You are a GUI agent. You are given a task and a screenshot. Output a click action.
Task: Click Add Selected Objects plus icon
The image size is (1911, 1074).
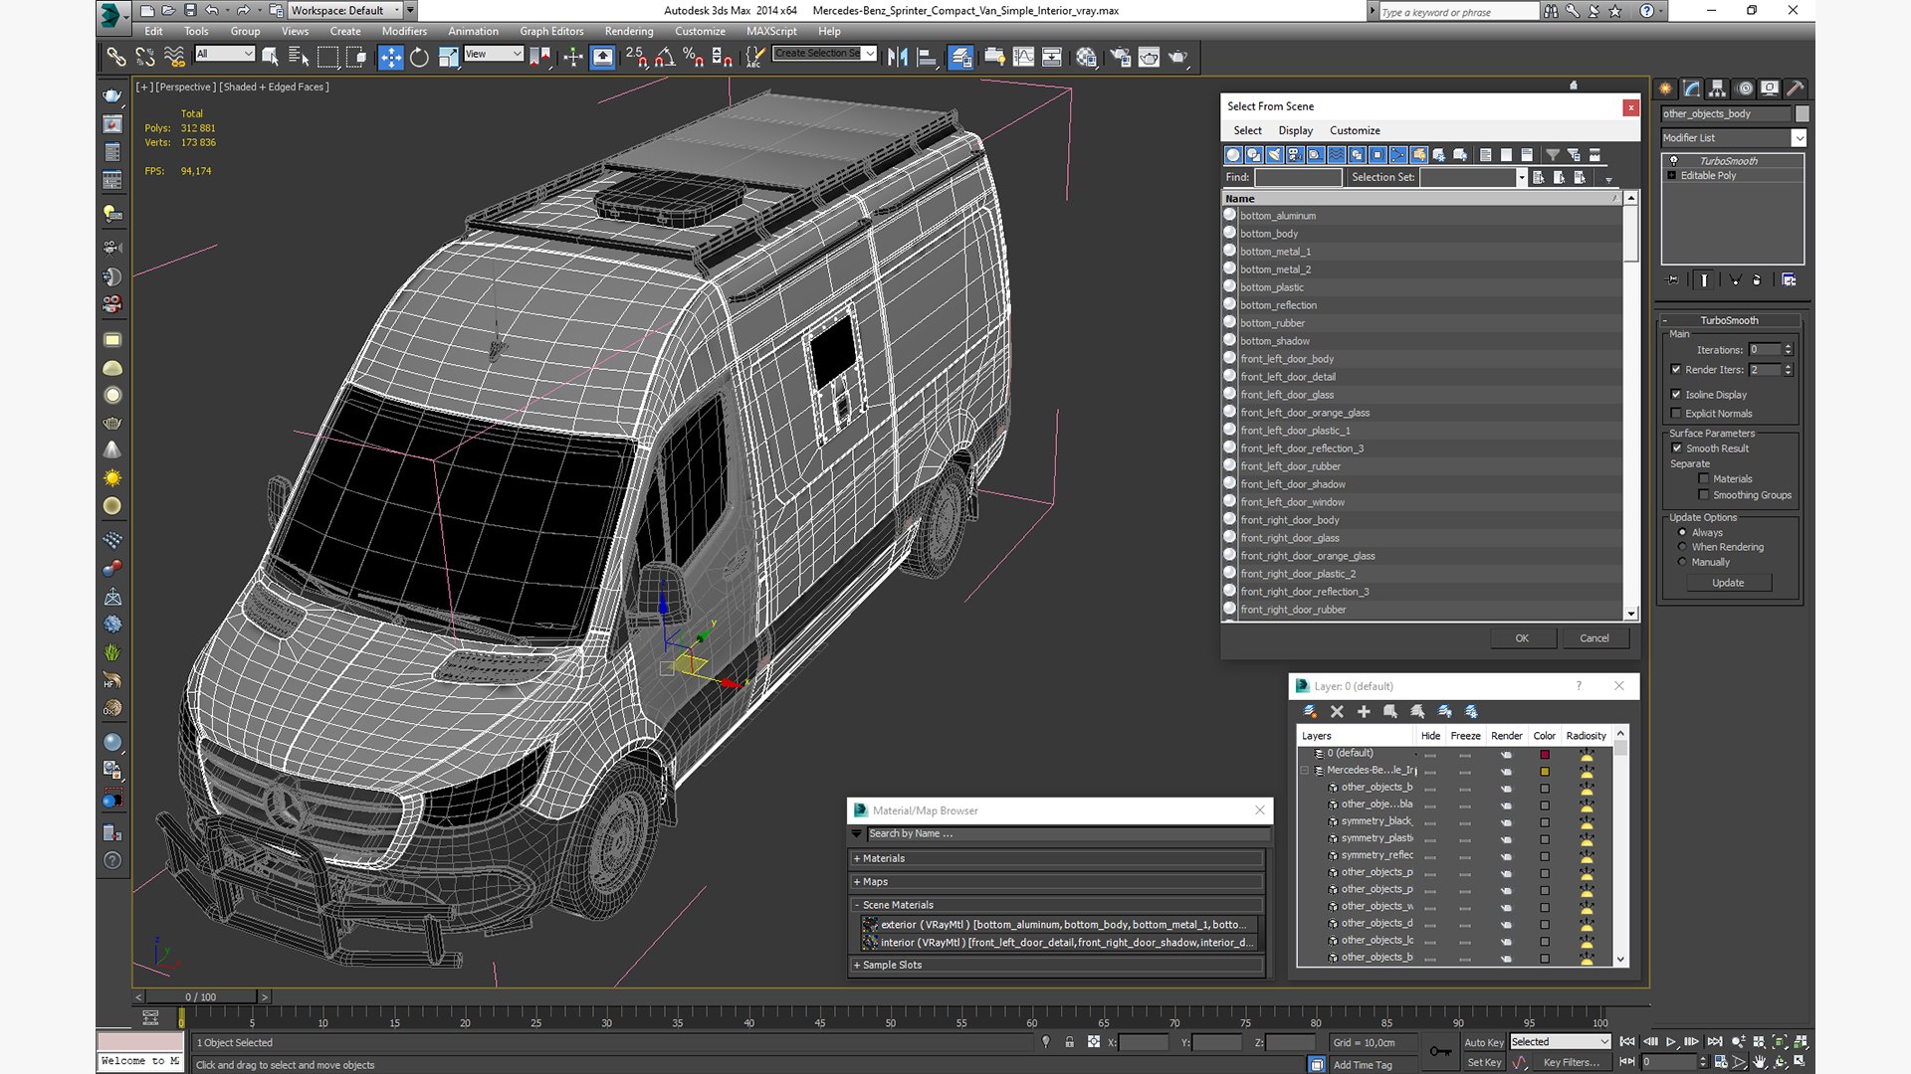[1364, 711]
